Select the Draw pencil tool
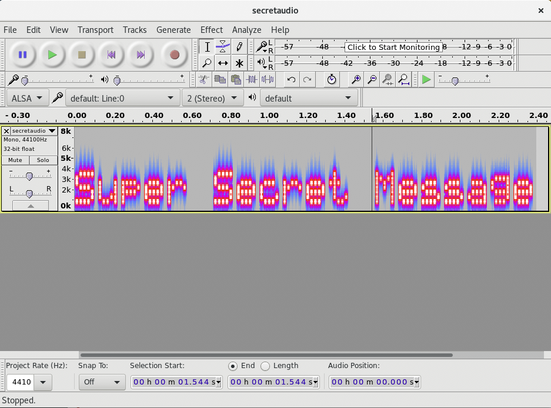This screenshot has width=551, height=408. pos(239,46)
